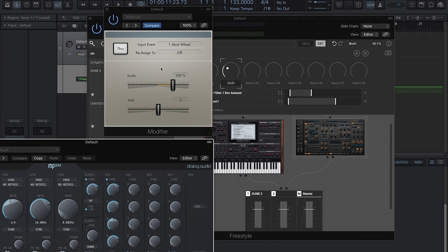Viewport: 448px width, 252px height.
Task: Open Quick Help question mark button
Action: tap(26, 5)
